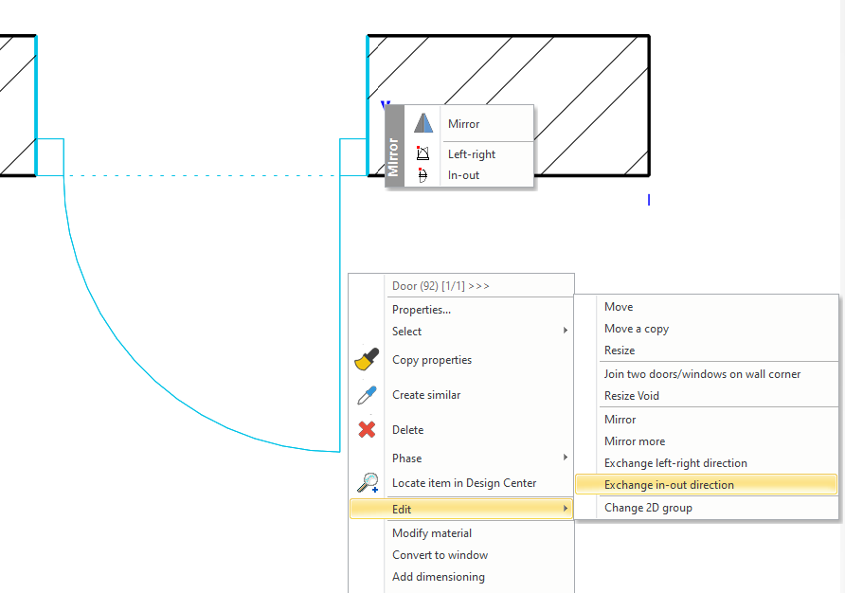The height and width of the screenshot is (593, 845).
Task: Click the Create similar eyedropper icon
Action: [x=367, y=395]
